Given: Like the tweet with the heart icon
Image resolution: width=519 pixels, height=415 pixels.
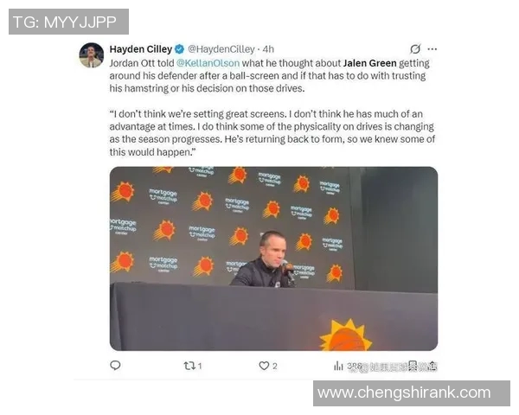Looking at the screenshot, I should tap(264, 366).
